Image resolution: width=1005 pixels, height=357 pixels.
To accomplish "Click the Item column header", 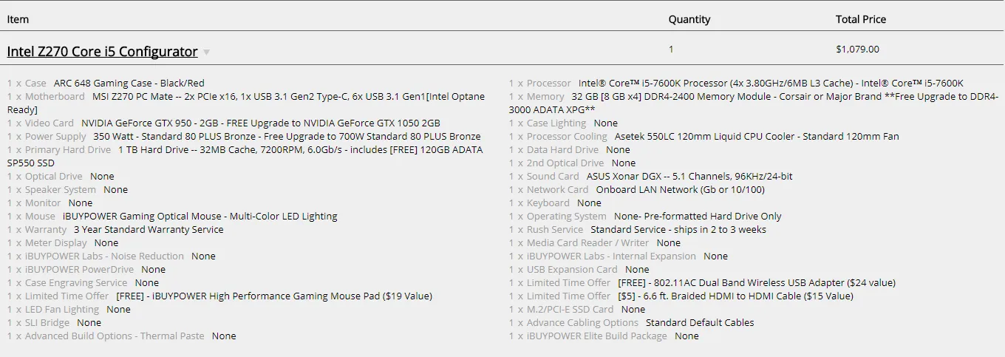I will [x=18, y=19].
